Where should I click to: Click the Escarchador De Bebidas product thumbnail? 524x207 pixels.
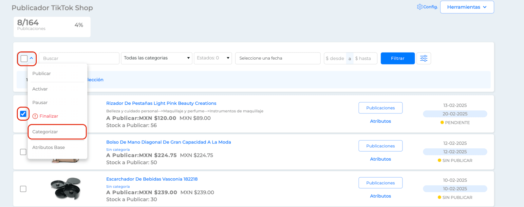pos(66,188)
